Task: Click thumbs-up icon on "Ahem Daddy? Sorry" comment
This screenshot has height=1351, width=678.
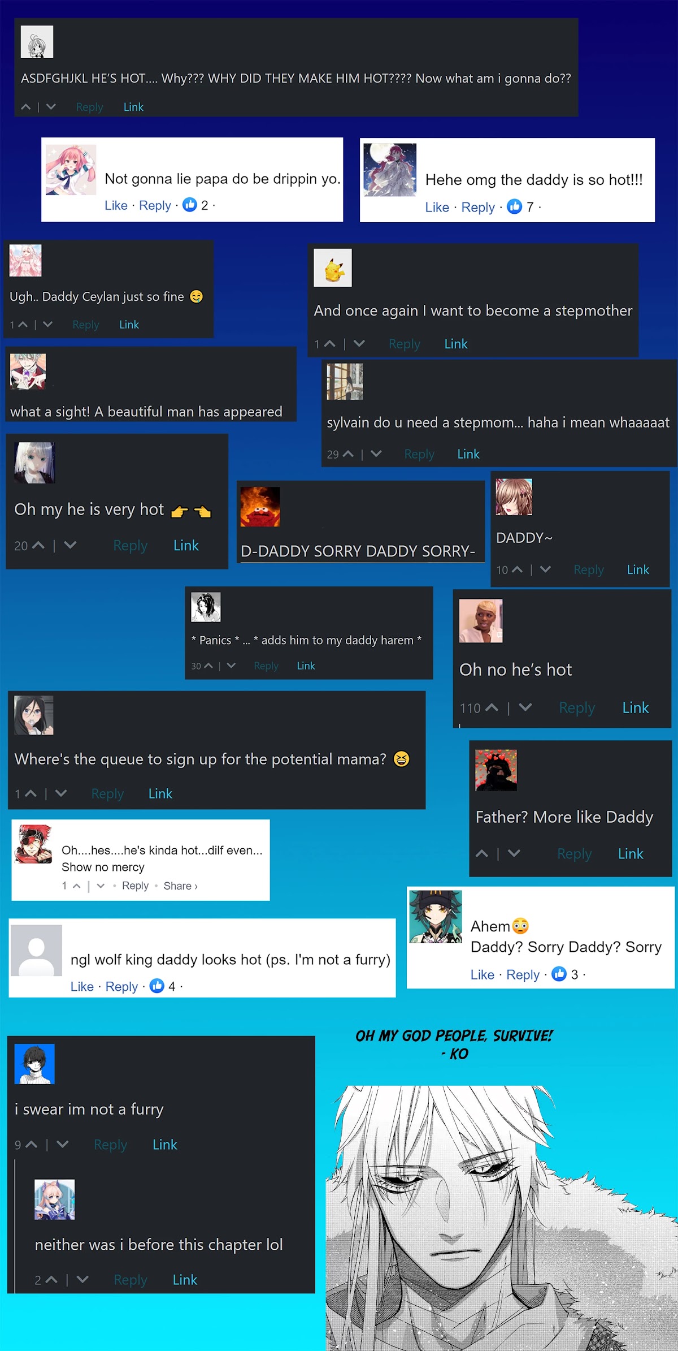Action: click(x=559, y=974)
